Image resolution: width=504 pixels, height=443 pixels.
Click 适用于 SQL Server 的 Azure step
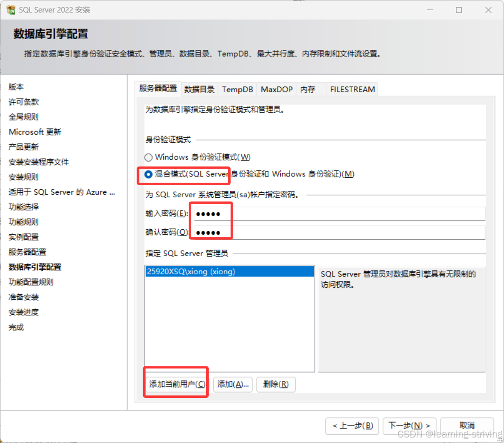tap(62, 192)
